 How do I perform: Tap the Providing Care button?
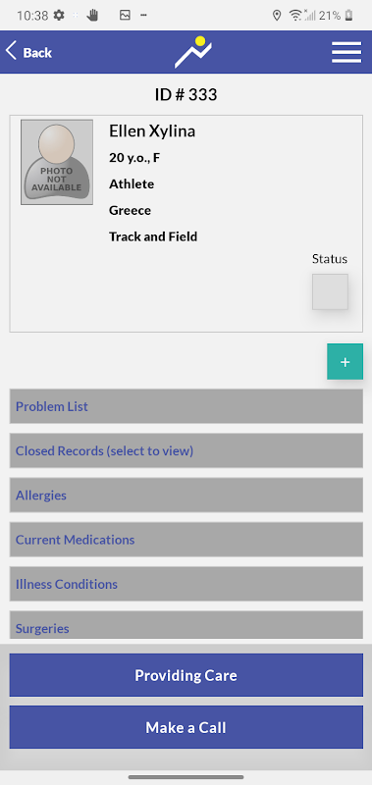coord(186,675)
